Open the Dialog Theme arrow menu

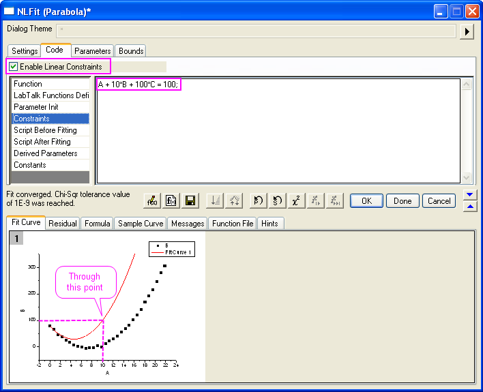pyautogui.click(x=467, y=31)
